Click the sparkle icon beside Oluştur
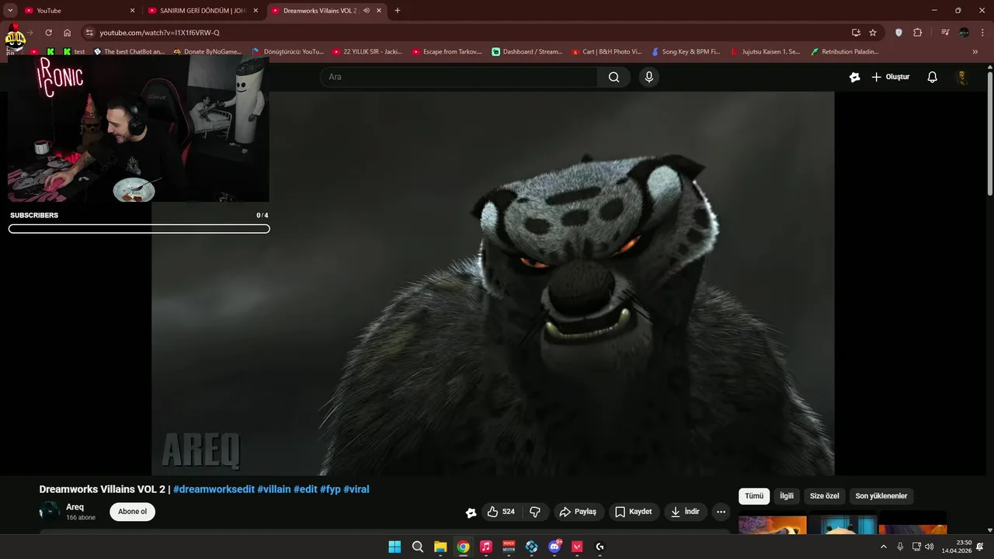 tap(855, 77)
